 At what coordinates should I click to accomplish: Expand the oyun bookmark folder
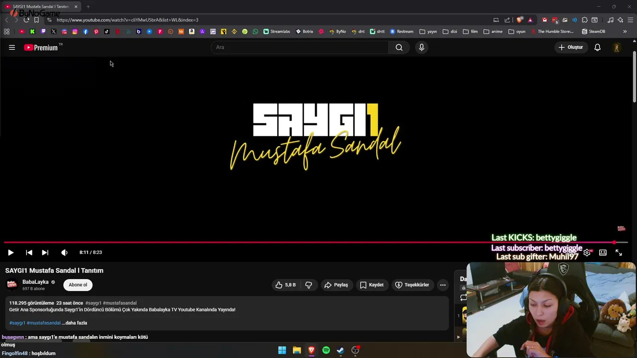coord(517,31)
